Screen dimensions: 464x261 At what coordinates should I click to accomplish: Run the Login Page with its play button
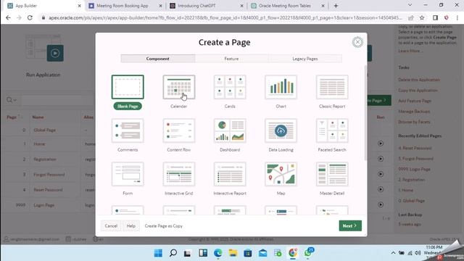click(x=381, y=204)
